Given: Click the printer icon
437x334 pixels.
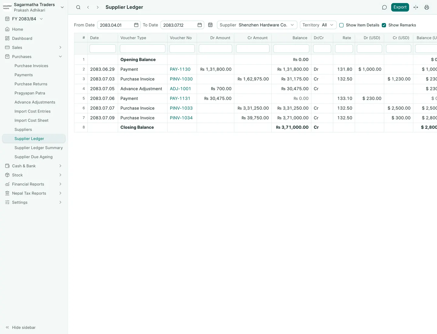Looking at the screenshot, I should tap(427, 7).
